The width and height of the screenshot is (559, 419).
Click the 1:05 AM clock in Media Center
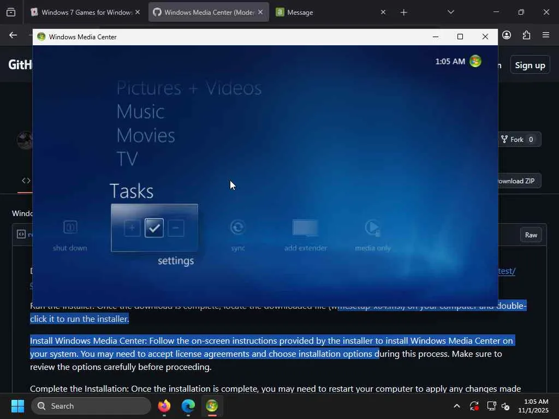point(450,61)
